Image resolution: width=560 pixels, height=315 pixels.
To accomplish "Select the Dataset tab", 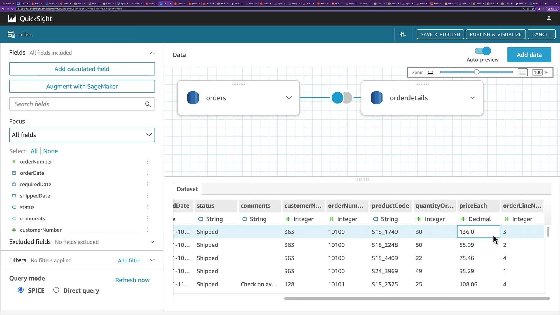I will pyautogui.click(x=187, y=189).
